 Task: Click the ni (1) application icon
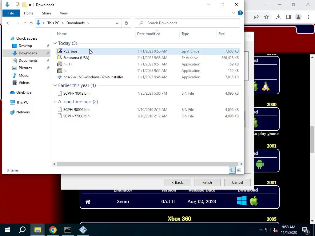59,64
